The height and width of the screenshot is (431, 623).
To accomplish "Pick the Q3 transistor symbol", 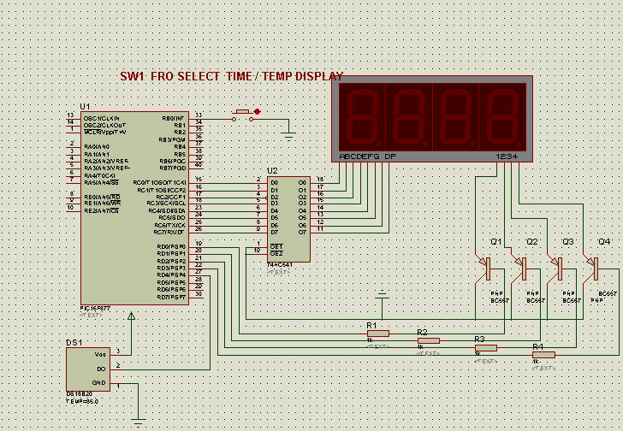I will [x=558, y=269].
